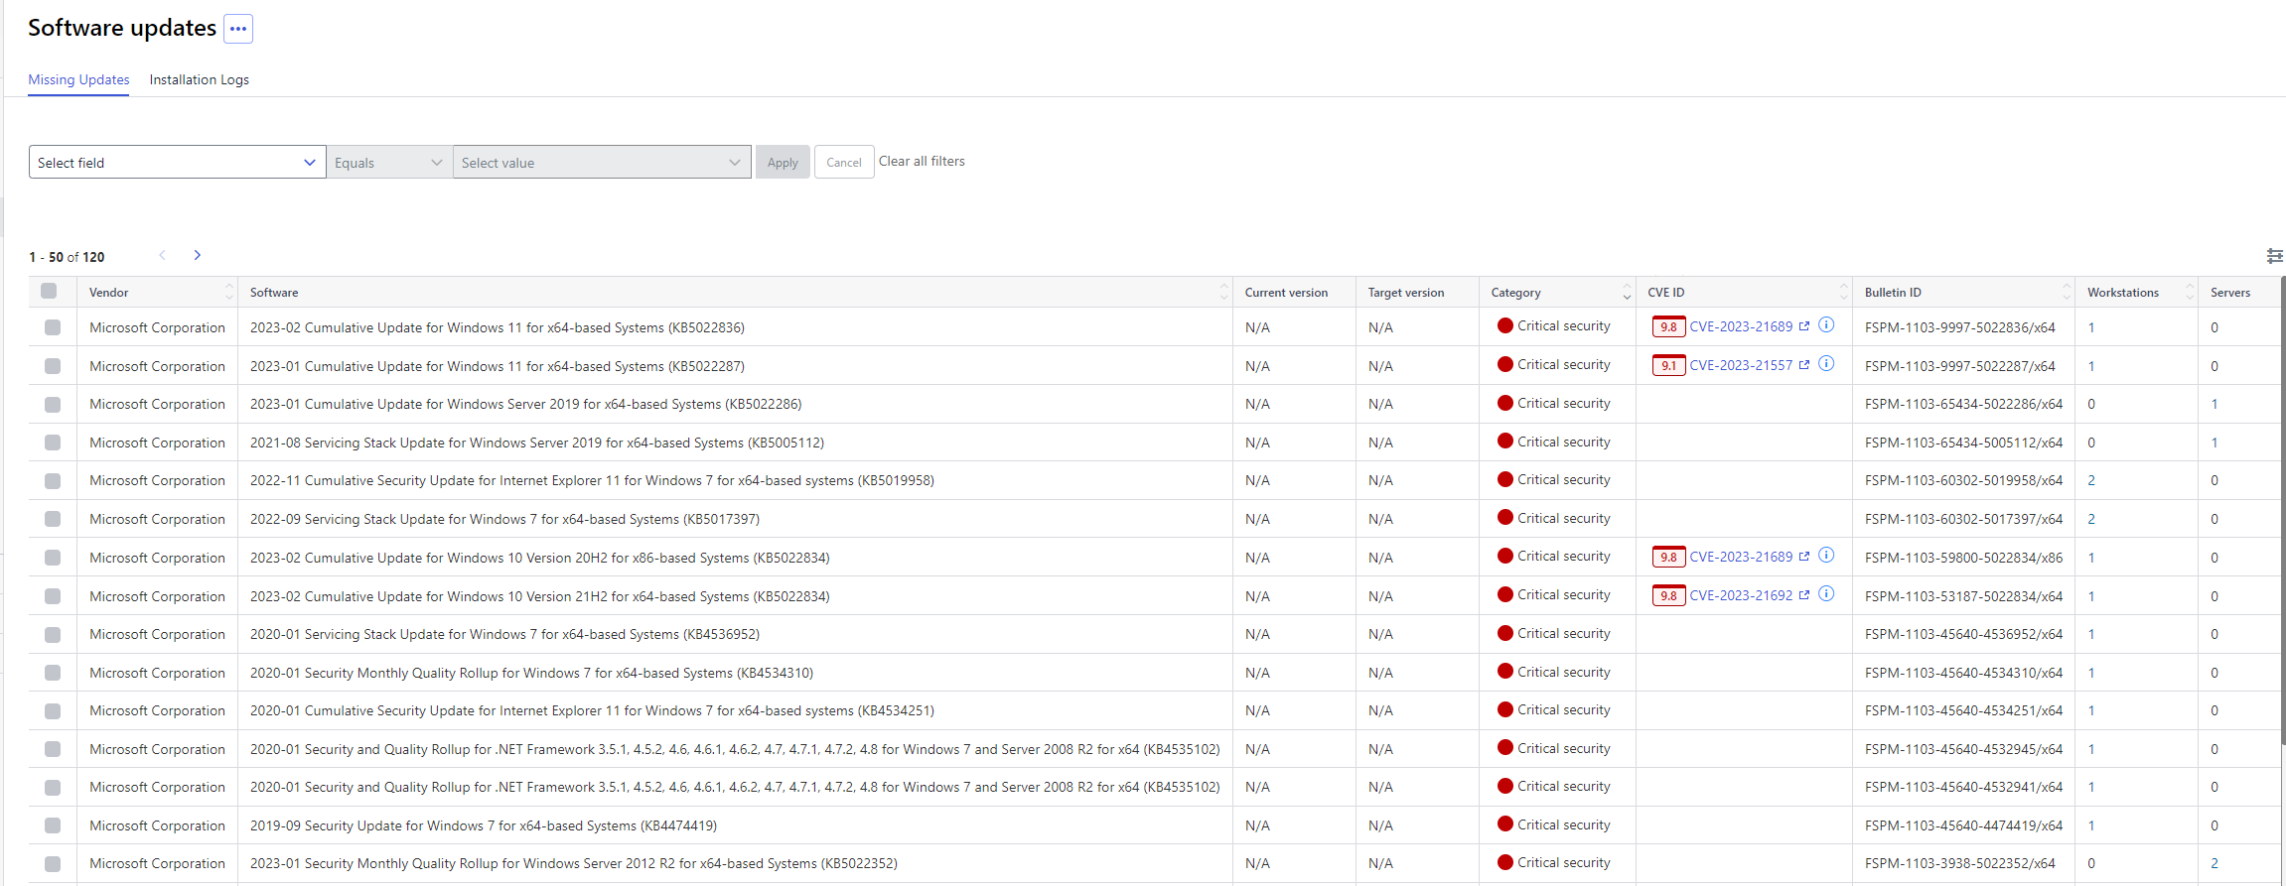Open the CVE-2023-21557 link
Screen dimensions: 2286x886
[1741, 365]
